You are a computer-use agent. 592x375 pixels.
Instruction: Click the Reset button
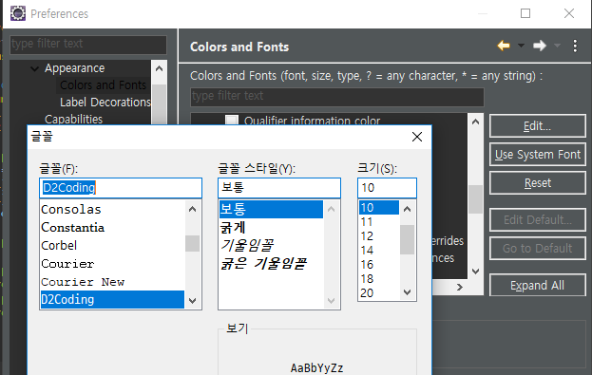[x=537, y=183]
